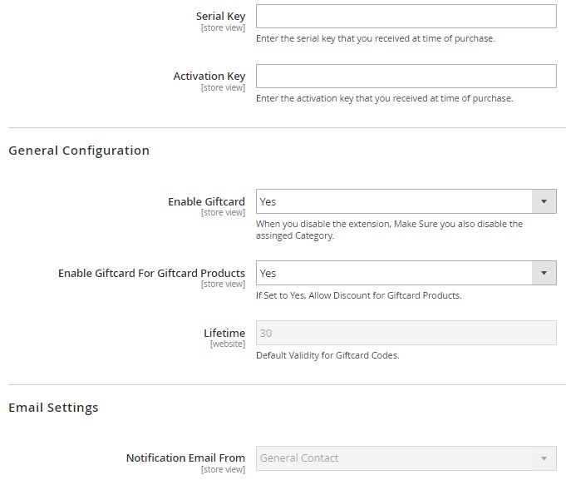Click the Enable Giftcard For Giftcard Products label

(x=151, y=273)
